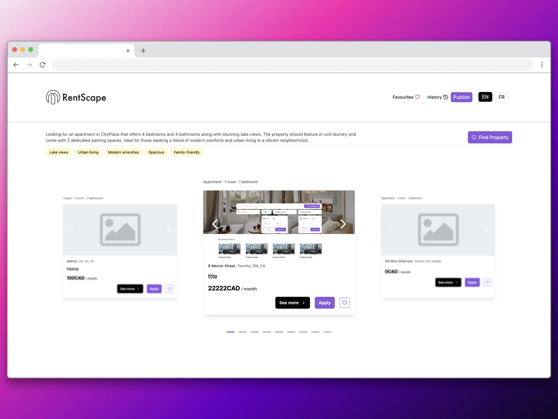The width and height of the screenshot is (558, 419).
Task: Favorite the 8 Mercer Street listing heart icon
Action: 344,303
